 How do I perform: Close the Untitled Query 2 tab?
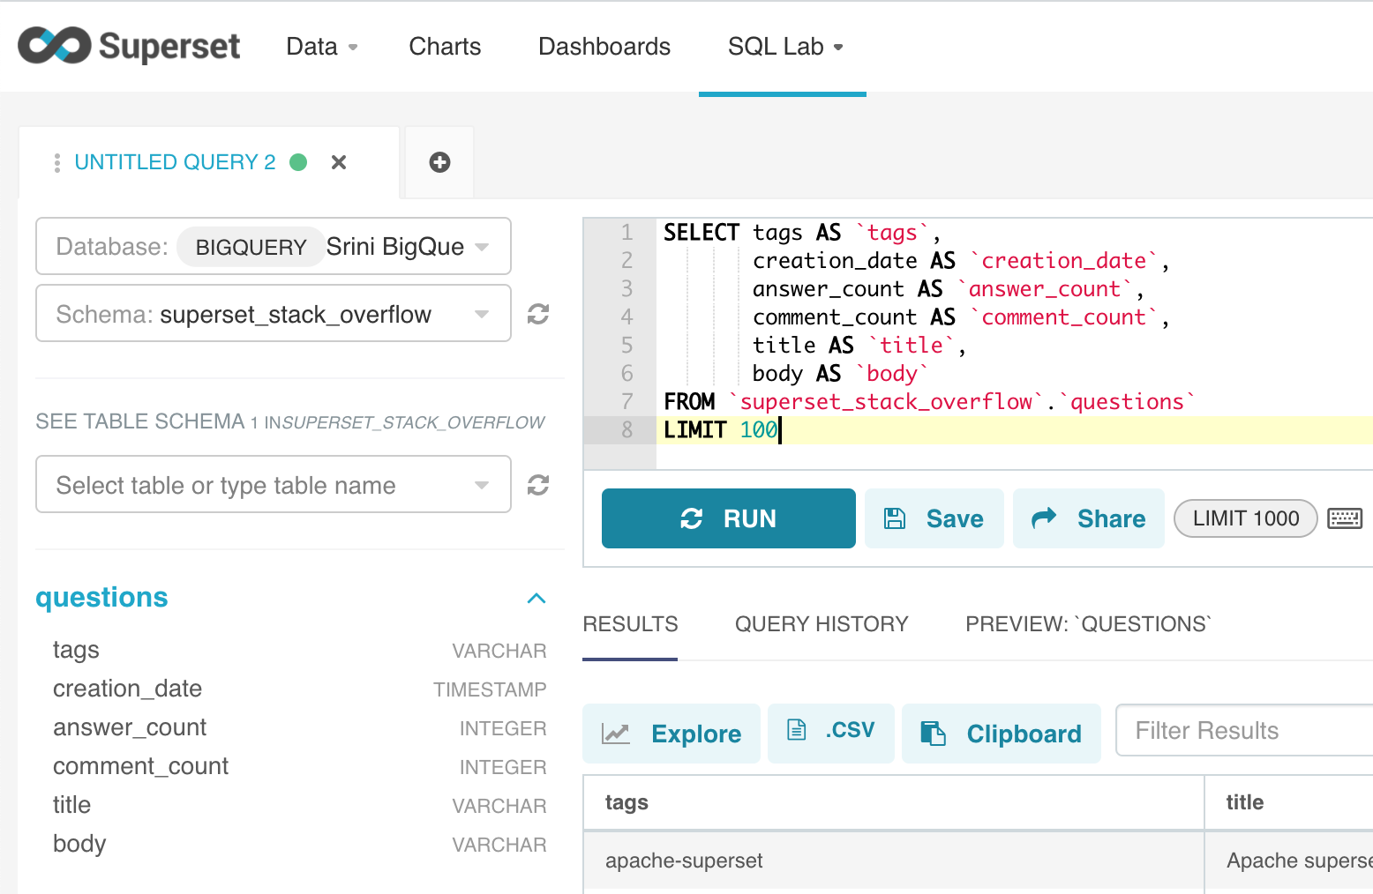click(339, 162)
